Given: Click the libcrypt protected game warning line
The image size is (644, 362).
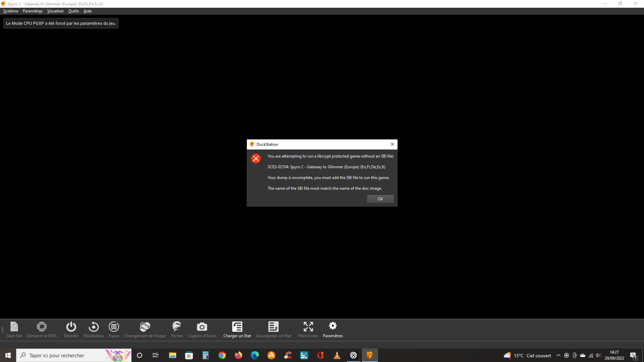Looking at the screenshot, I should 330,156.
